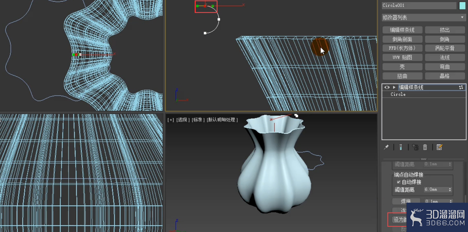Apply the 壳 modifier

(402, 67)
